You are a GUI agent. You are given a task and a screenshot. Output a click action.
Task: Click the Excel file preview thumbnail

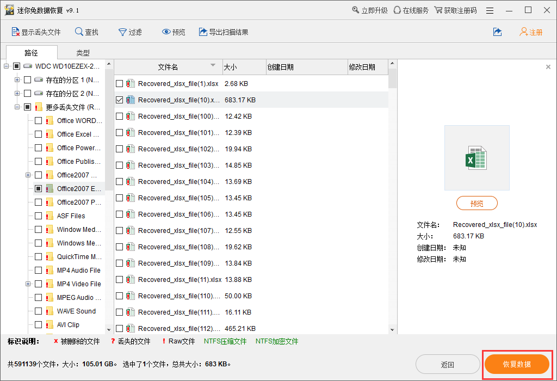point(476,158)
